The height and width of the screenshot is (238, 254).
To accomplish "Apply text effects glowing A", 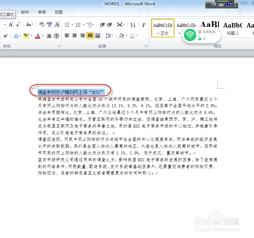I will click(x=16, y=36).
